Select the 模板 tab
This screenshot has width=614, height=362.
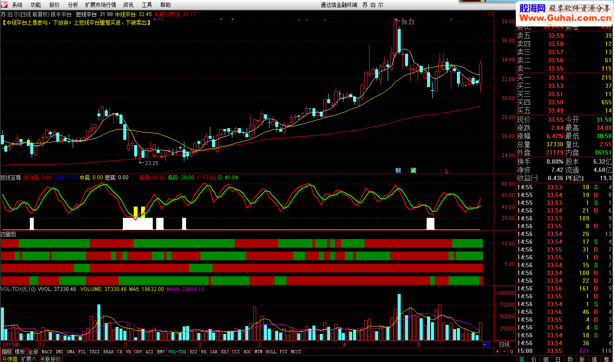coord(19,352)
